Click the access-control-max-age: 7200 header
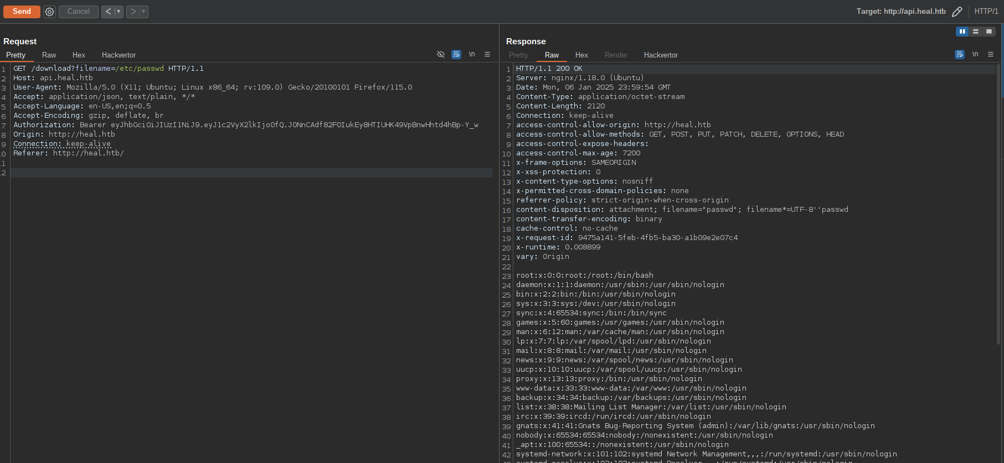The image size is (1004, 463). pyautogui.click(x=578, y=153)
